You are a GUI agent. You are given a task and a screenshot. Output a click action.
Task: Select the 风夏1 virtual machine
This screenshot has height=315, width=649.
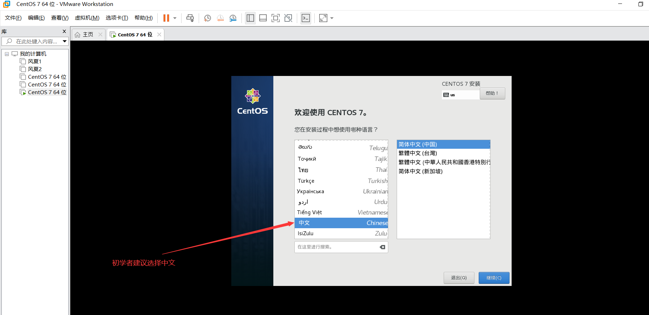tap(35, 62)
